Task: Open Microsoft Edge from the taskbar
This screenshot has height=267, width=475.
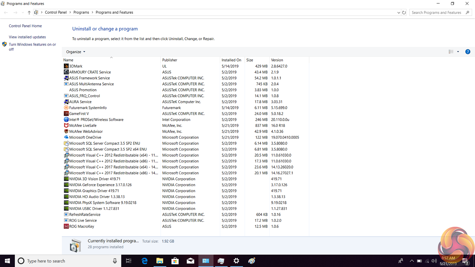Action: (x=144, y=261)
